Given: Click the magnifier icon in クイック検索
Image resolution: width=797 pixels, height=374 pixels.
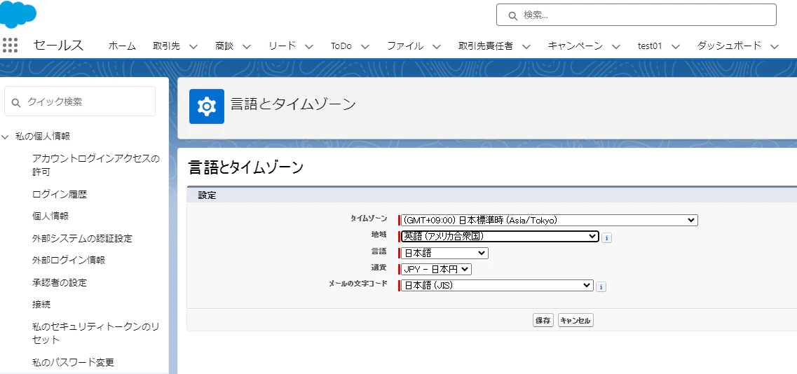Looking at the screenshot, I should [x=16, y=102].
